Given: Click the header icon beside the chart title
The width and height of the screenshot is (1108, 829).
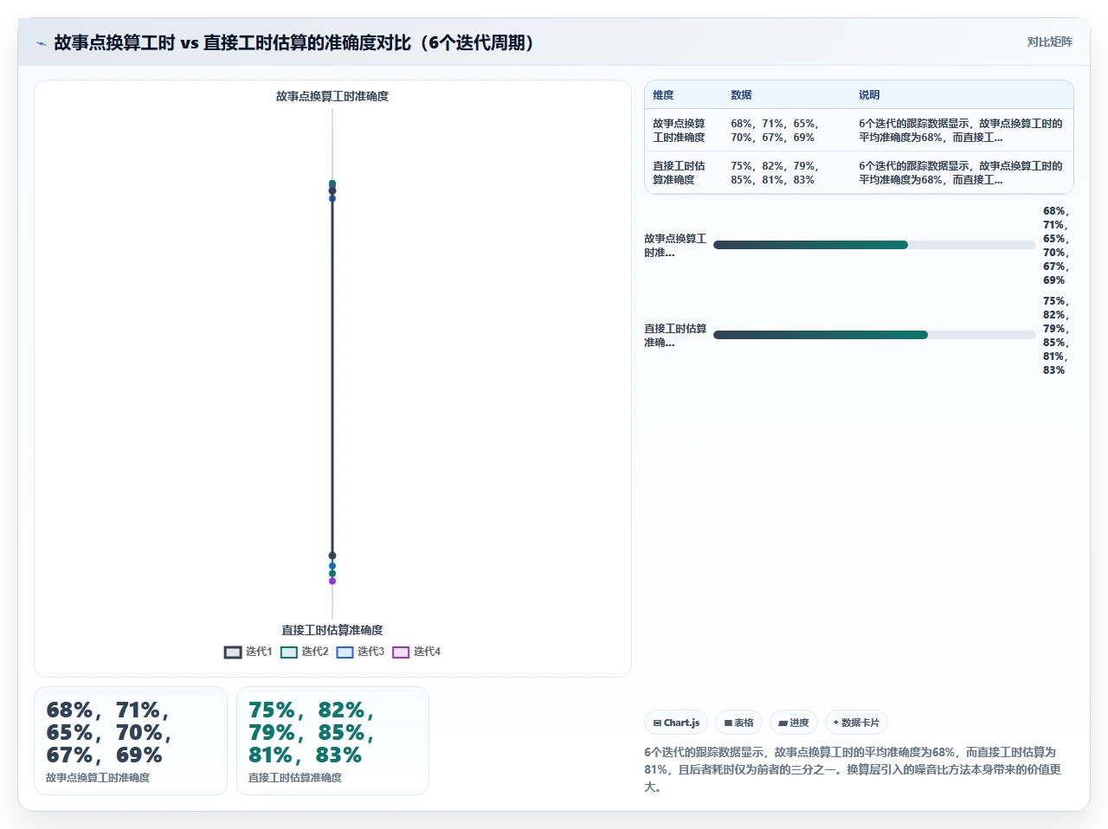Looking at the screenshot, I should point(41,43).
